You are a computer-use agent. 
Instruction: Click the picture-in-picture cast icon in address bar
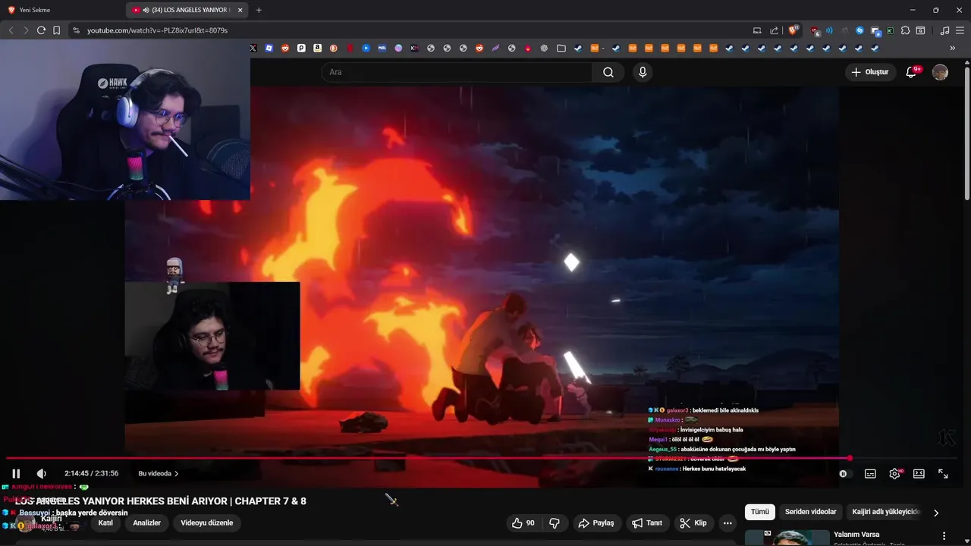coord(757,30)
